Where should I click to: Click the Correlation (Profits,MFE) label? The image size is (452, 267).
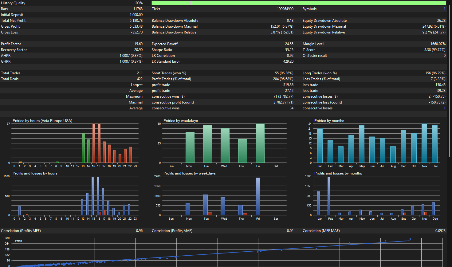(x=21, y=231)
